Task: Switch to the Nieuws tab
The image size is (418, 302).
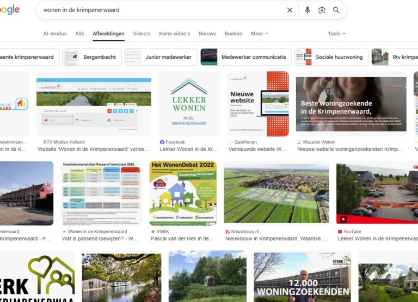Action: pyautogui.click(x=207, y=34)
